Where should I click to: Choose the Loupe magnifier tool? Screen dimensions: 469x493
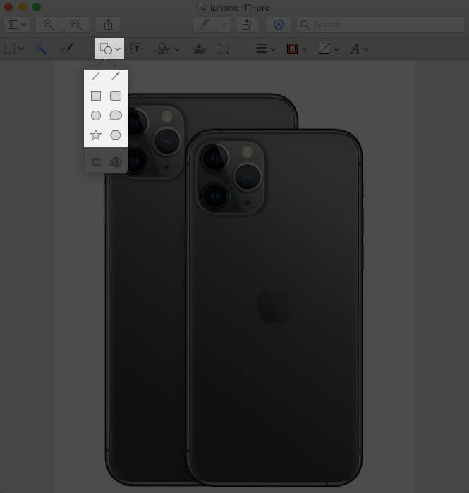tap(116, 162)
